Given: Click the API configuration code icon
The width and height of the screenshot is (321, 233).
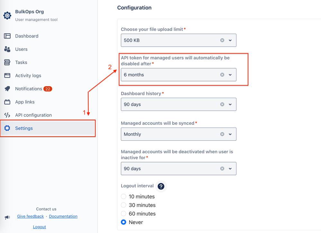Looking at the screenshot, I should [7, 115].
